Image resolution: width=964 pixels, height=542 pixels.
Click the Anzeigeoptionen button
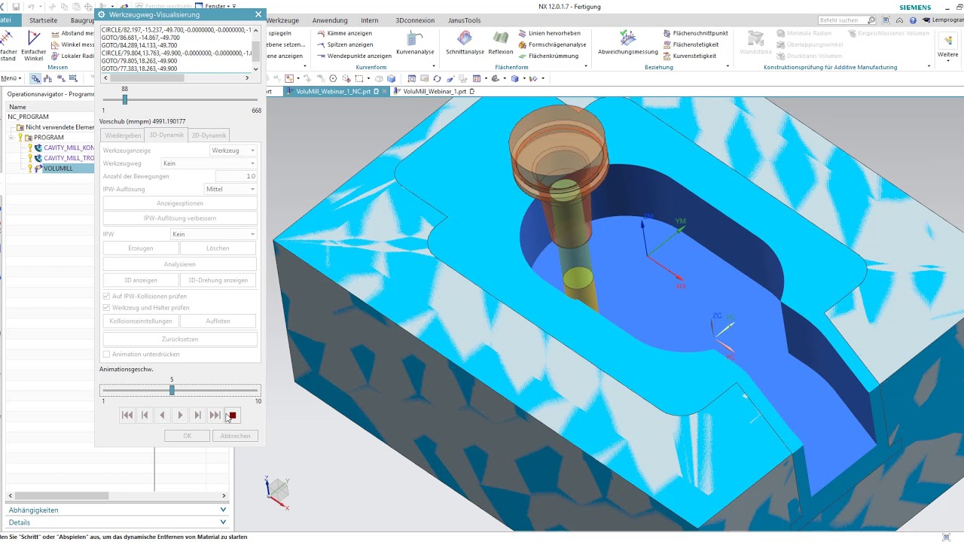point(180,203)
